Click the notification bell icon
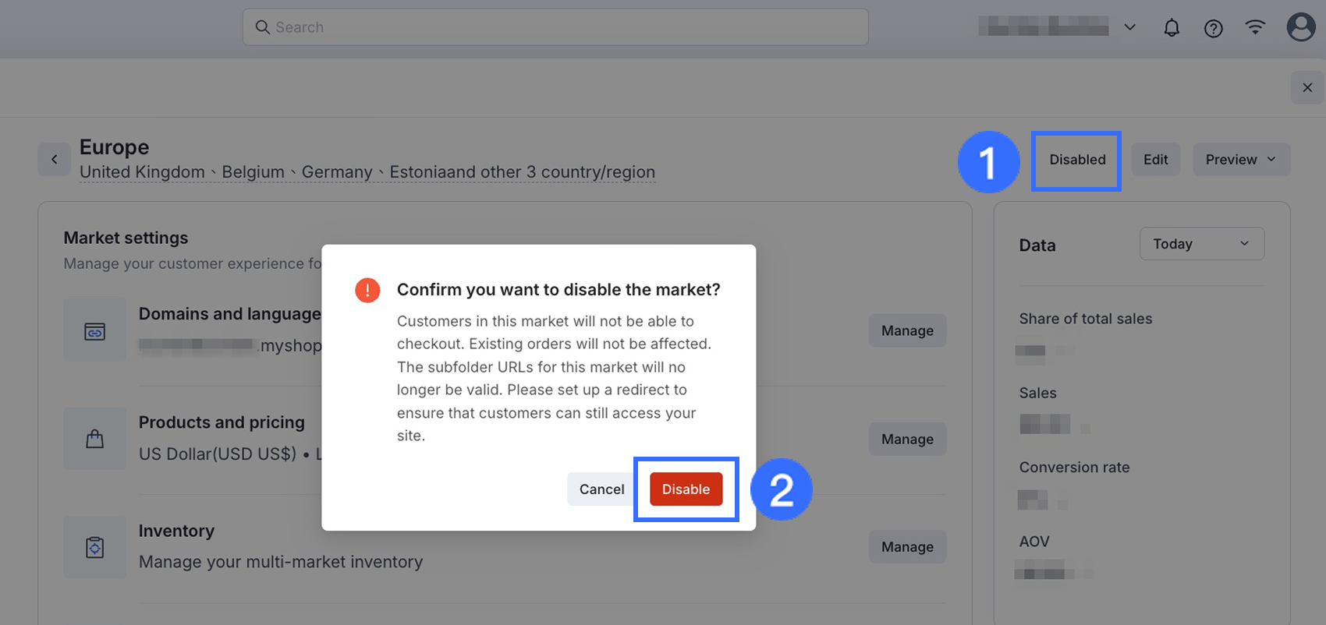The height and width of the screenshot is (625, 1326). tap(1172, 28)
